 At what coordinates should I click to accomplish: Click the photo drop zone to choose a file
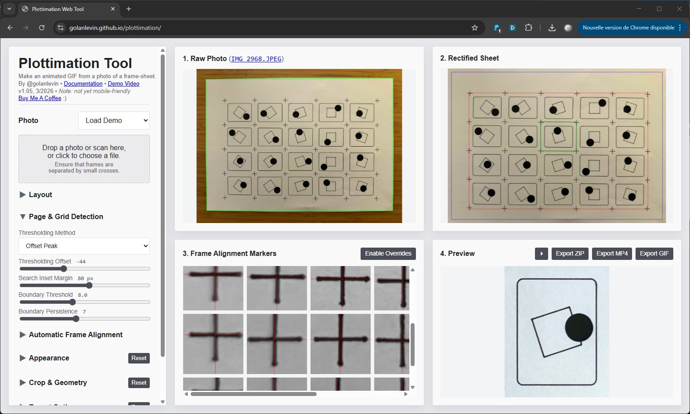pyautogui.click(x=84, y=159)
